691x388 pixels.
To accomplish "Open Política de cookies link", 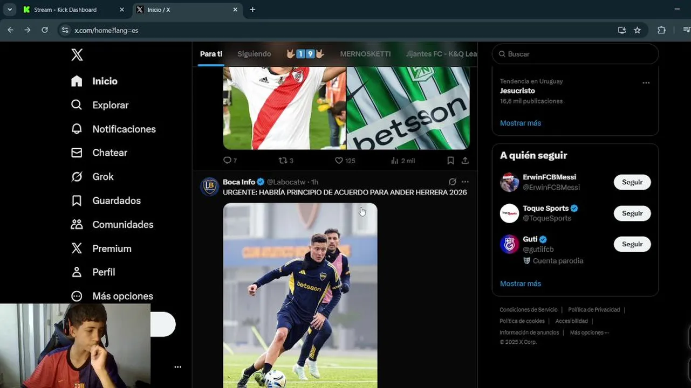I will click(522, 321).
